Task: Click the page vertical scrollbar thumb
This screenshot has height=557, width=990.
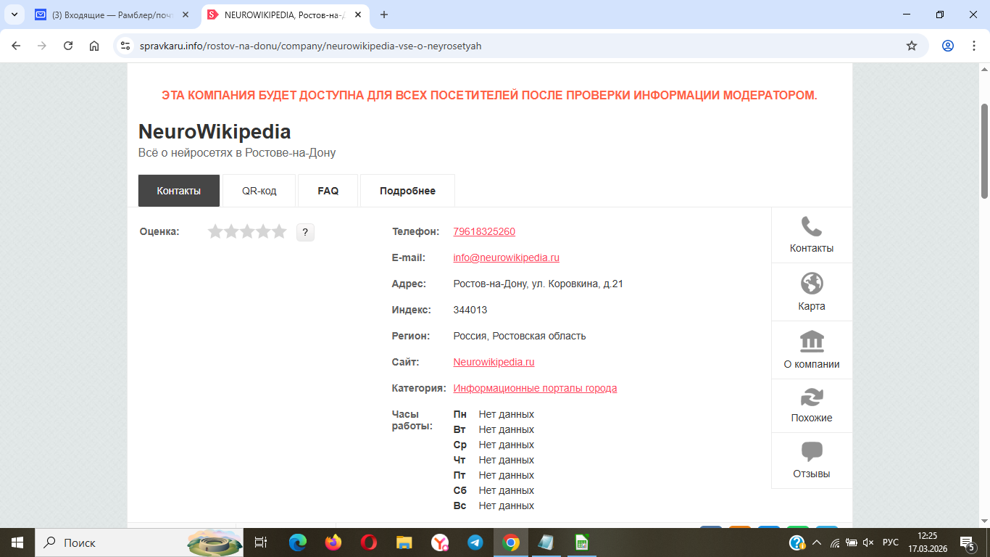Action: (x=984, y=151)
